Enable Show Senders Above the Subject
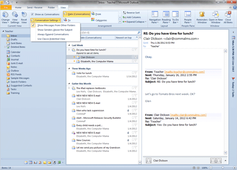Image resolution: width=237 pixels, height=170 pixels. pos(55,30)
